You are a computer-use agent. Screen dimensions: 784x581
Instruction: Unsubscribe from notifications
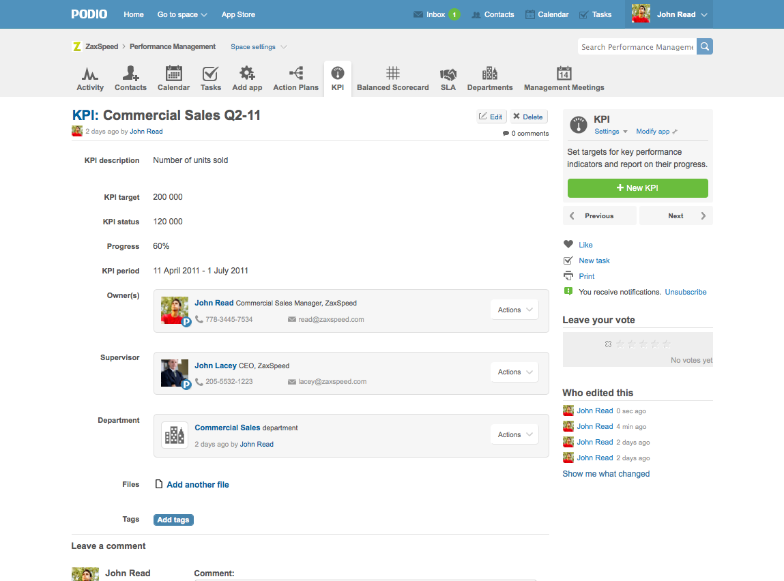[685, 292]
